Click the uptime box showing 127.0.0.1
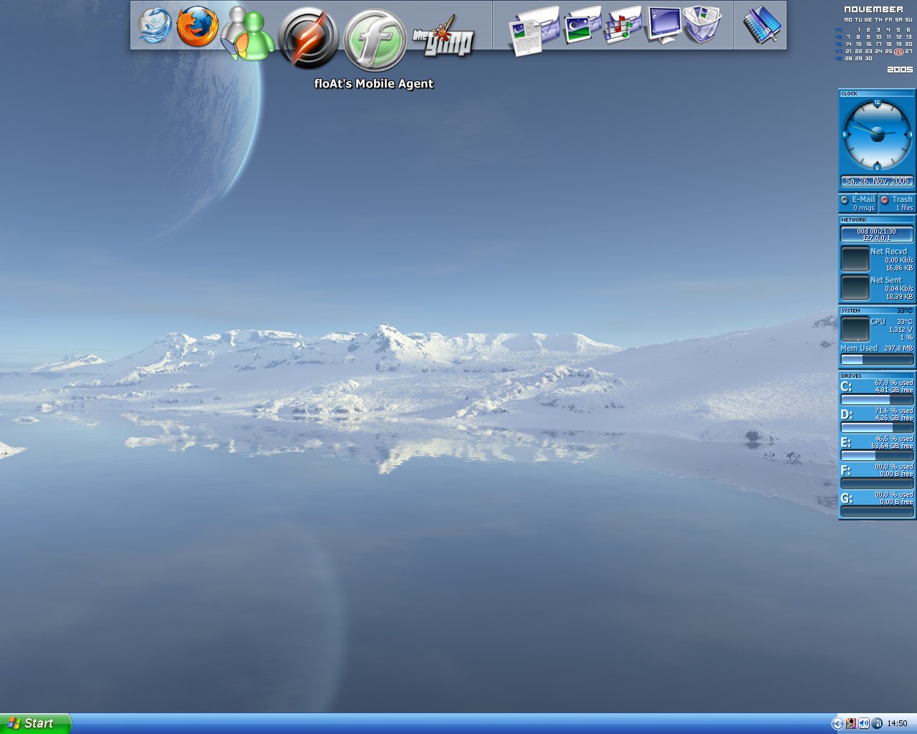This screenshot has height=734, width=917. pos(877,234)
